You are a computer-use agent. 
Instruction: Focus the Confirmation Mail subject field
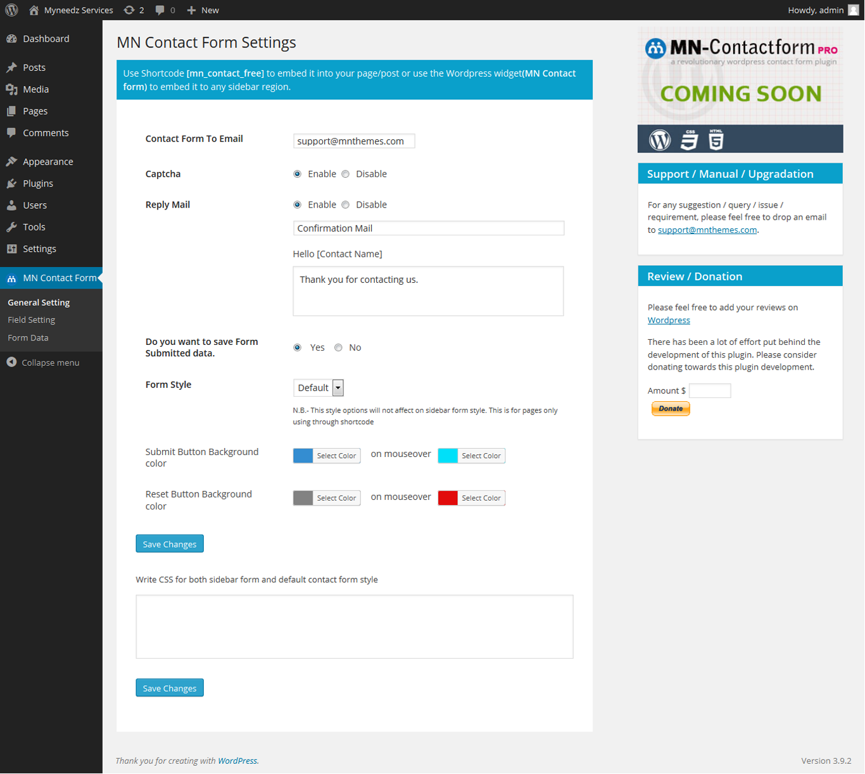pyautogui.click(x=429, y=228)
